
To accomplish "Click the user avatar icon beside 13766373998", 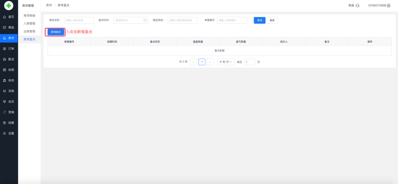I will pyautogui.click(x=389, y=6).
